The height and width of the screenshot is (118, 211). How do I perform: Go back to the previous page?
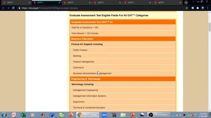[3, 8]
